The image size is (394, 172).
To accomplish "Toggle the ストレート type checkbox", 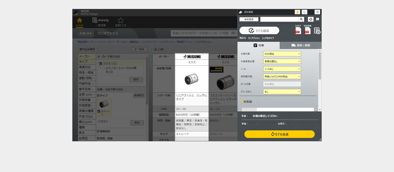I will [x=99, y=111].
